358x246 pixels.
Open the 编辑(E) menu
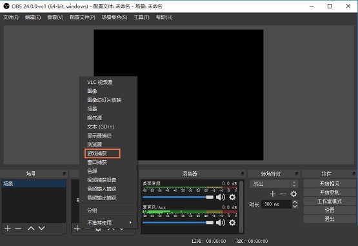(x=33, y=17)
